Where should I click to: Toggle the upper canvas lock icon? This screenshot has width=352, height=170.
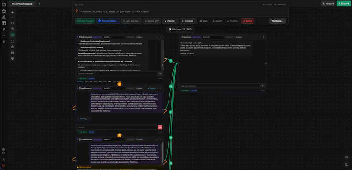13,29
